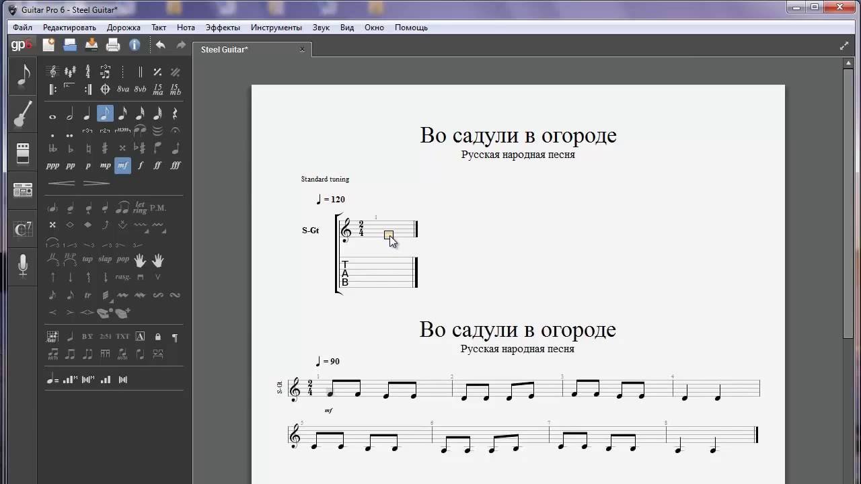
Task: Open the Звук menu
Action: pyautogui.click(x=321, y=28)
